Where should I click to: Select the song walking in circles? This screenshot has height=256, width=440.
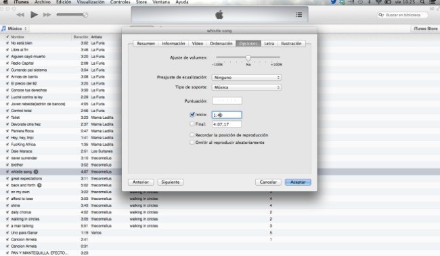click(25, 219)
